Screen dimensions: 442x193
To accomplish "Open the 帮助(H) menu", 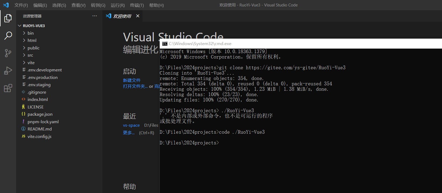I will coord(156,5).
